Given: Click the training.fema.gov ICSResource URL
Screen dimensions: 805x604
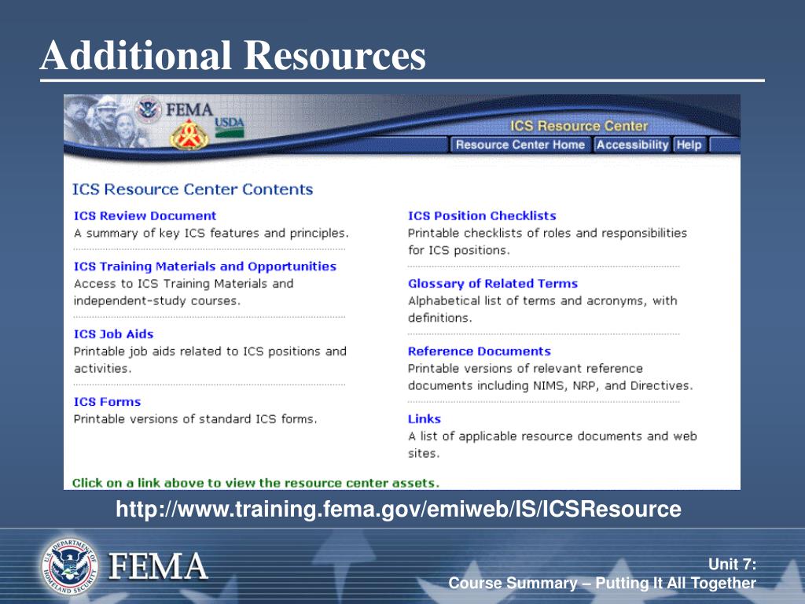Looking at the screenshot, I should [x=399, y=509].
